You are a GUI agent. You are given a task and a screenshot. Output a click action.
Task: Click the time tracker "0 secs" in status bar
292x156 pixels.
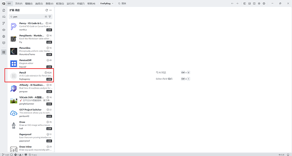pos(33,155)
